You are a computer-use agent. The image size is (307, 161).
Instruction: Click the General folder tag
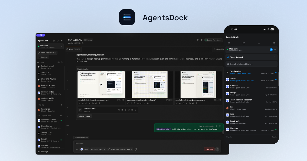88,40
